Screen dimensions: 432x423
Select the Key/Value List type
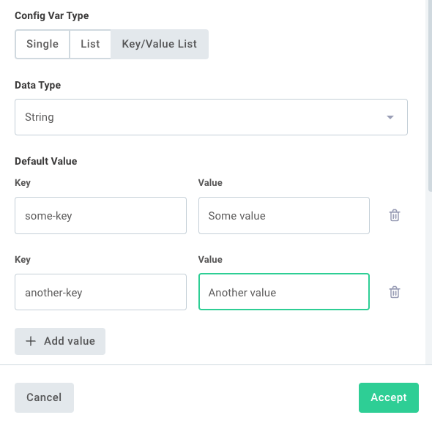click(160, 44)
